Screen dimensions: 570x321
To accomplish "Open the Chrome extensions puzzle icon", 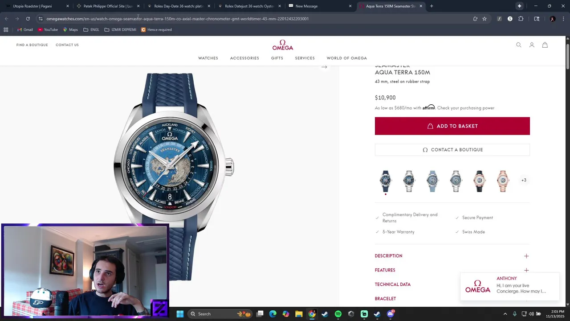I will pyautogui.click(x=521, y=19).
